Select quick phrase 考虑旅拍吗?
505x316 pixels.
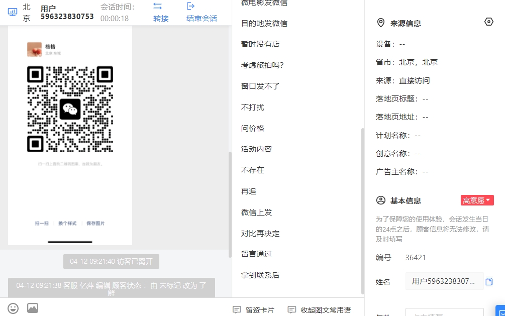coord(262,65)
